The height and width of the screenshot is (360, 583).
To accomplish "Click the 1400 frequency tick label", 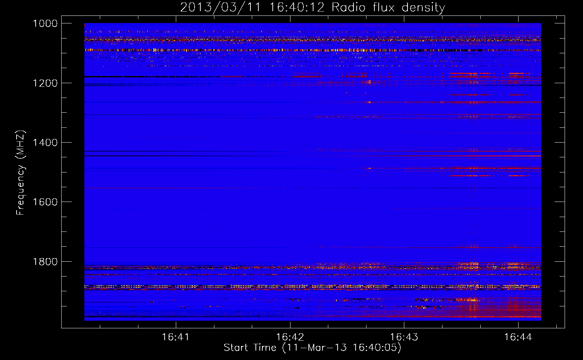I will (x=45, y=143).
